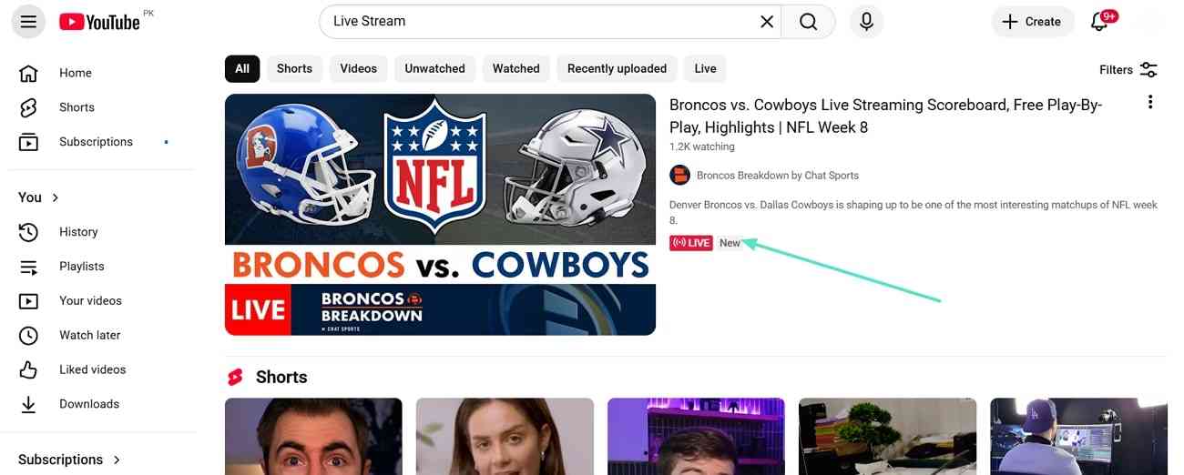Click the History clock icon
The image size is (1184, 475).
(28, 232)
